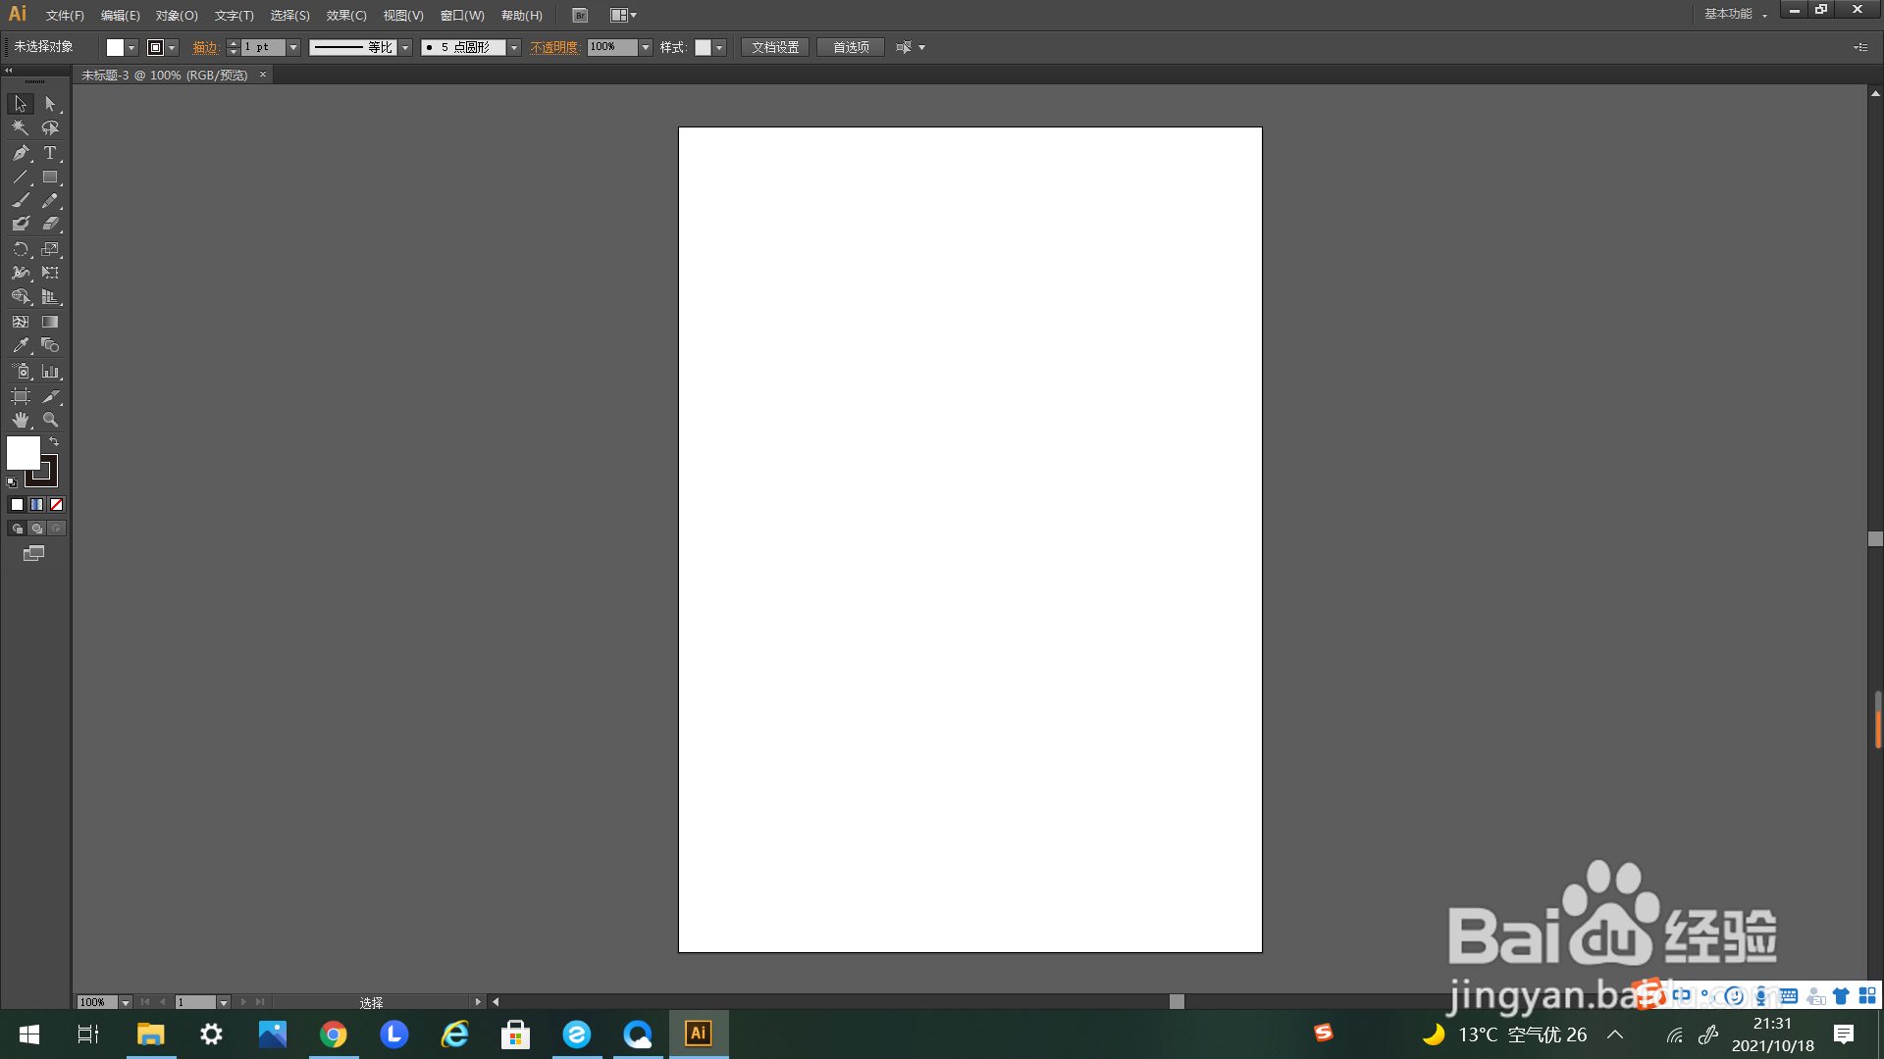The height and width of the screenshot is (1059, 1884).
Task: Select the Rotate tool
Action: (21, 249)
